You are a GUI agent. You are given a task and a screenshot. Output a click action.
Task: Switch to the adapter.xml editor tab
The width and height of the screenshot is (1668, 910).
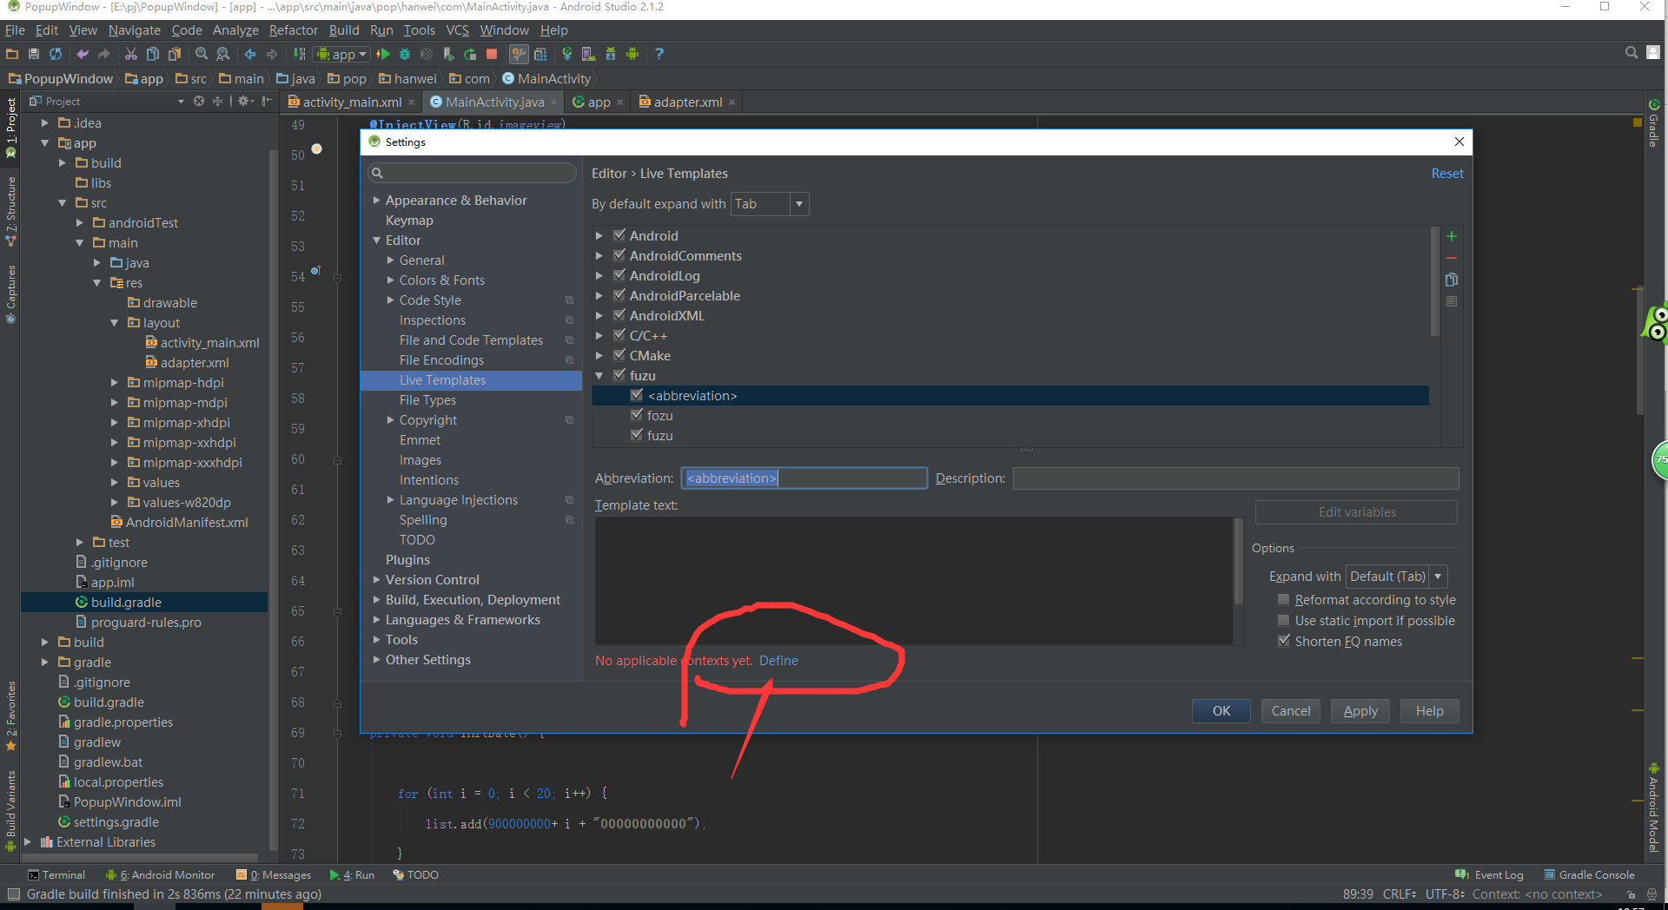coord(687,102)
